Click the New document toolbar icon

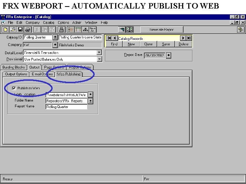click(5, 30)
